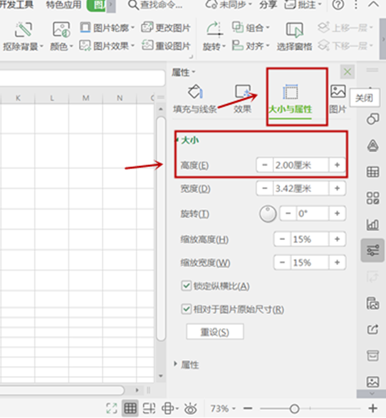Open the 对齐 align menu
The height and width of the screenshot is (418, 386).
point(251,46)
